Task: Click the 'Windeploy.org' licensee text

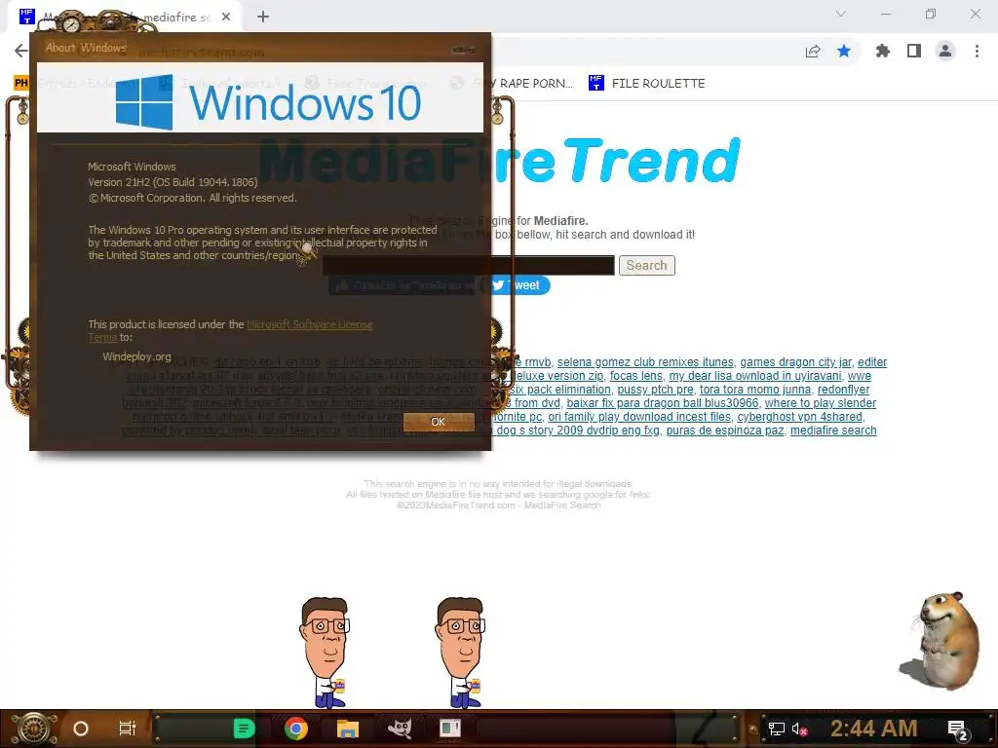Action: 136,356
